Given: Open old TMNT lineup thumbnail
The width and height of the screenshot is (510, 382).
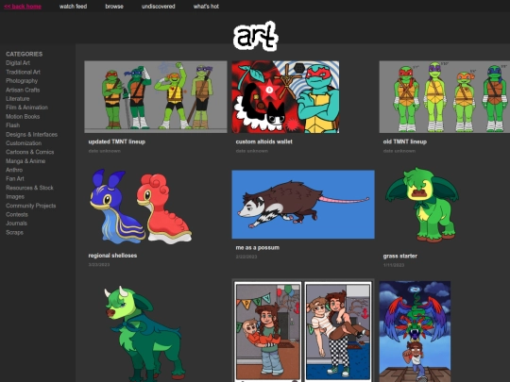Looking at the screenshot, I should pyautogui.click(x=445, y=97).
